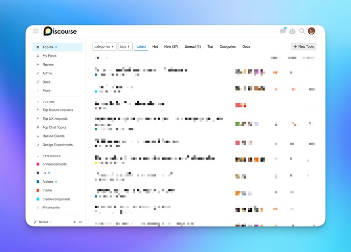The width and height of the screenshot is (351, 252).
Task: Click the pink announcements color swatch
Action: point(38,164)
